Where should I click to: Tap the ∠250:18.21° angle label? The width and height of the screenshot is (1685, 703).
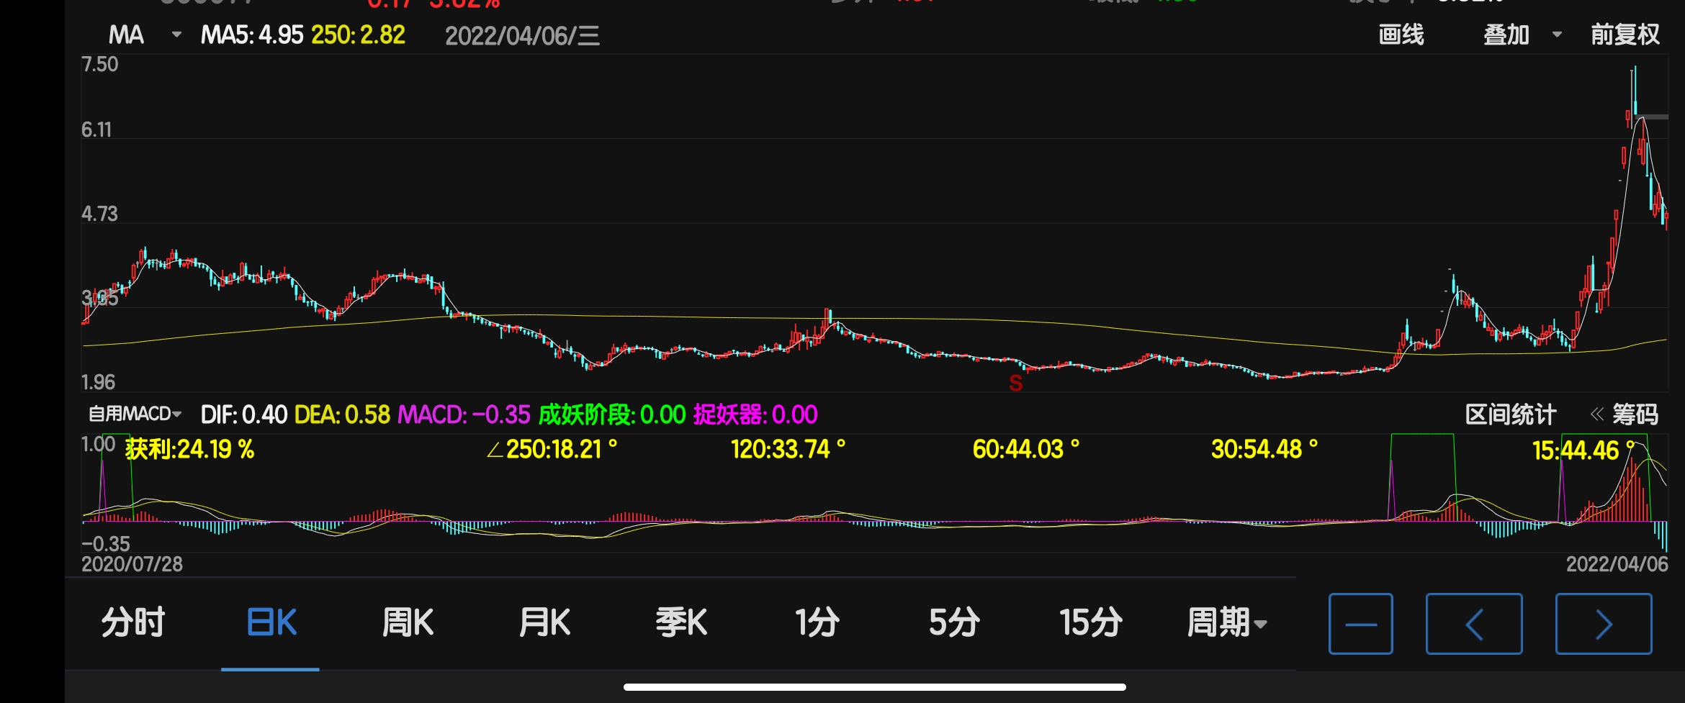[552, 450]
